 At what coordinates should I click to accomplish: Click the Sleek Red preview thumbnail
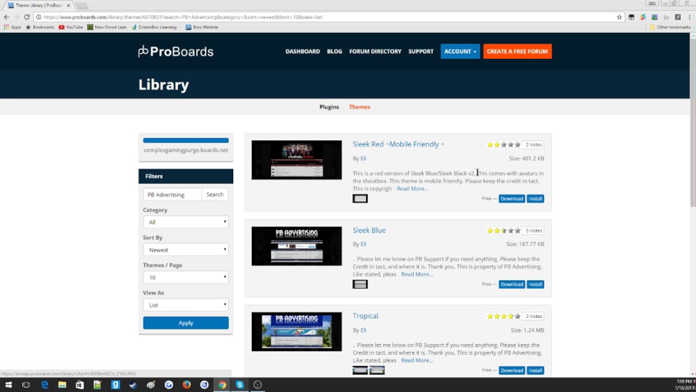(297, 160)
